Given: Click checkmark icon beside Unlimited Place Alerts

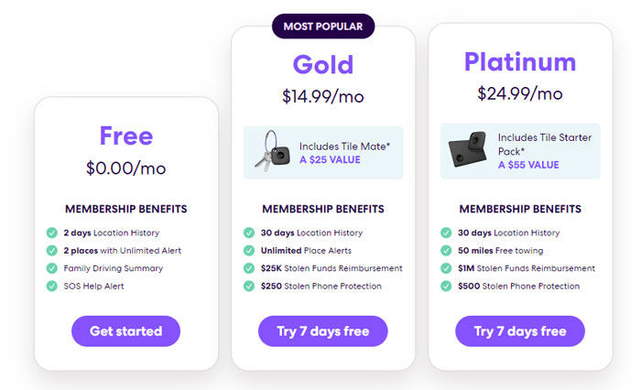Looking at the screenshot, I should tap(249, 250).
